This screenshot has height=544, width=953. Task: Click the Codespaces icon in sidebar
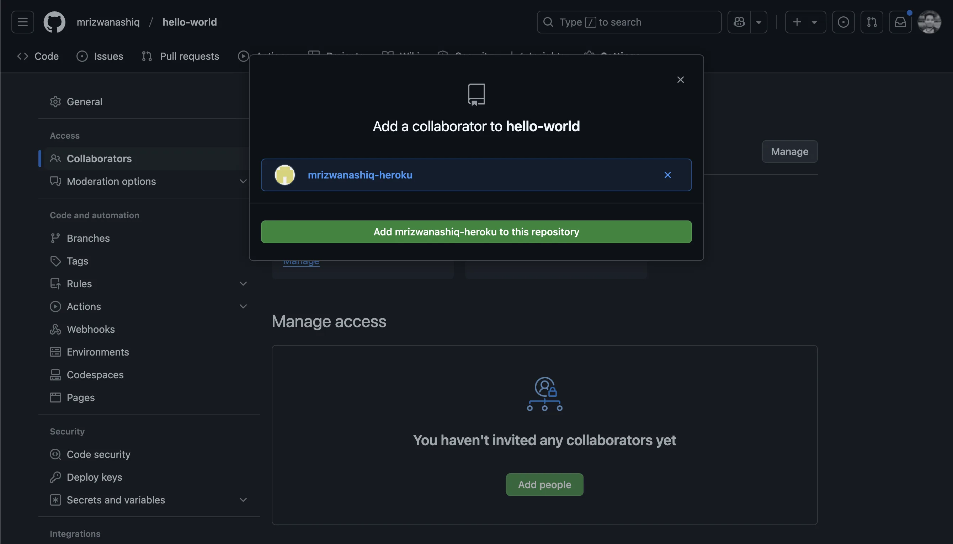[x=55, y=375]
